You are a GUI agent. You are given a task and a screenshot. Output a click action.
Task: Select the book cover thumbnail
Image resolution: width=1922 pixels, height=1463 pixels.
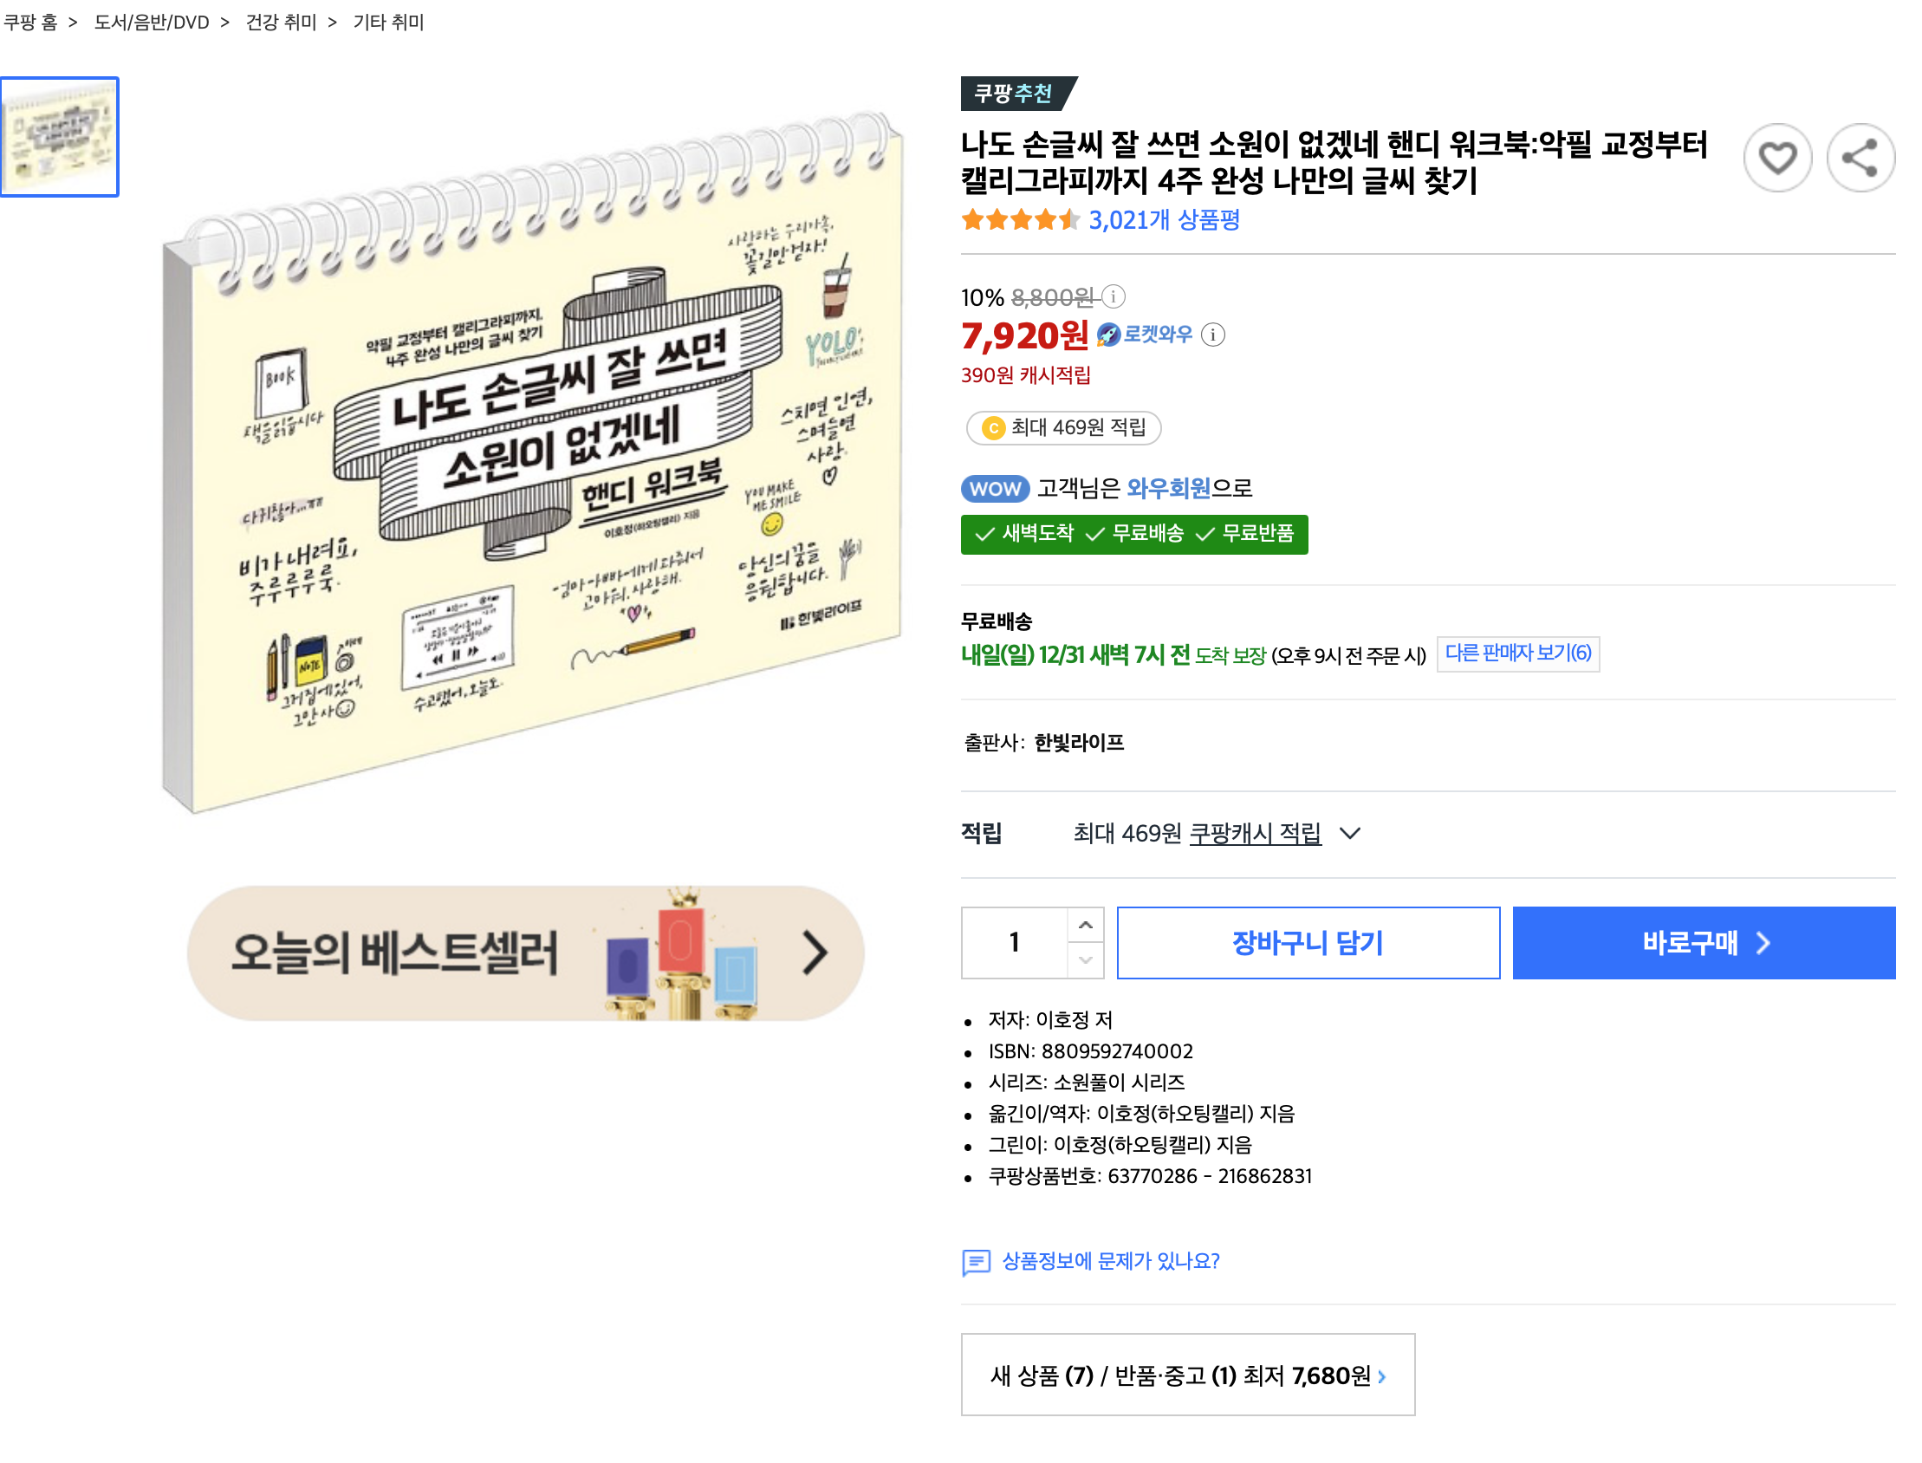(59, 137)
